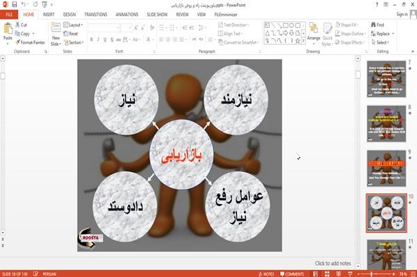Screen dimensions: 417x277
Task: Open the Font Color control
Action: 149,40
